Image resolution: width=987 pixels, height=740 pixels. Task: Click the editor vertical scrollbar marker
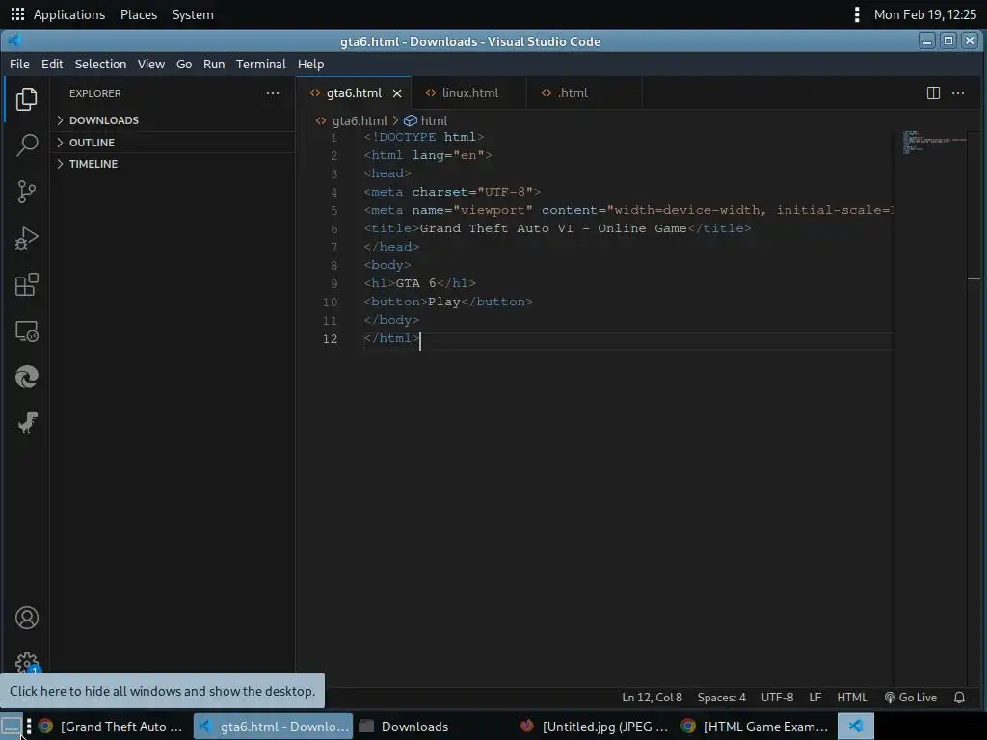[x=974, y=278]
